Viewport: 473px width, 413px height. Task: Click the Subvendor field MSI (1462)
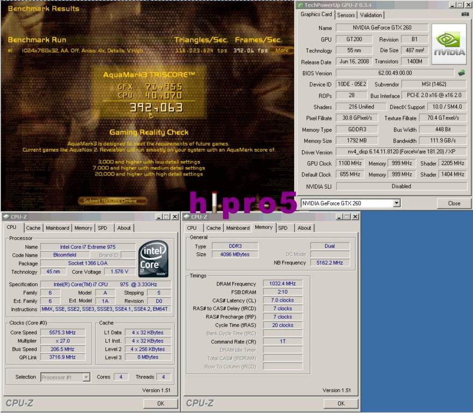(x=434, y=84)
